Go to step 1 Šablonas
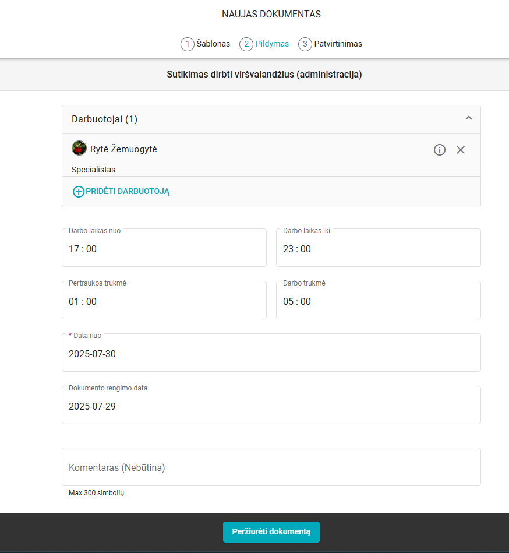The image size is (509, 553). 205,44
